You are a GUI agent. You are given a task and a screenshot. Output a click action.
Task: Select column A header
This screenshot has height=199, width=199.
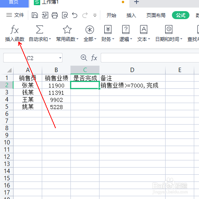(x=28, y=70)
